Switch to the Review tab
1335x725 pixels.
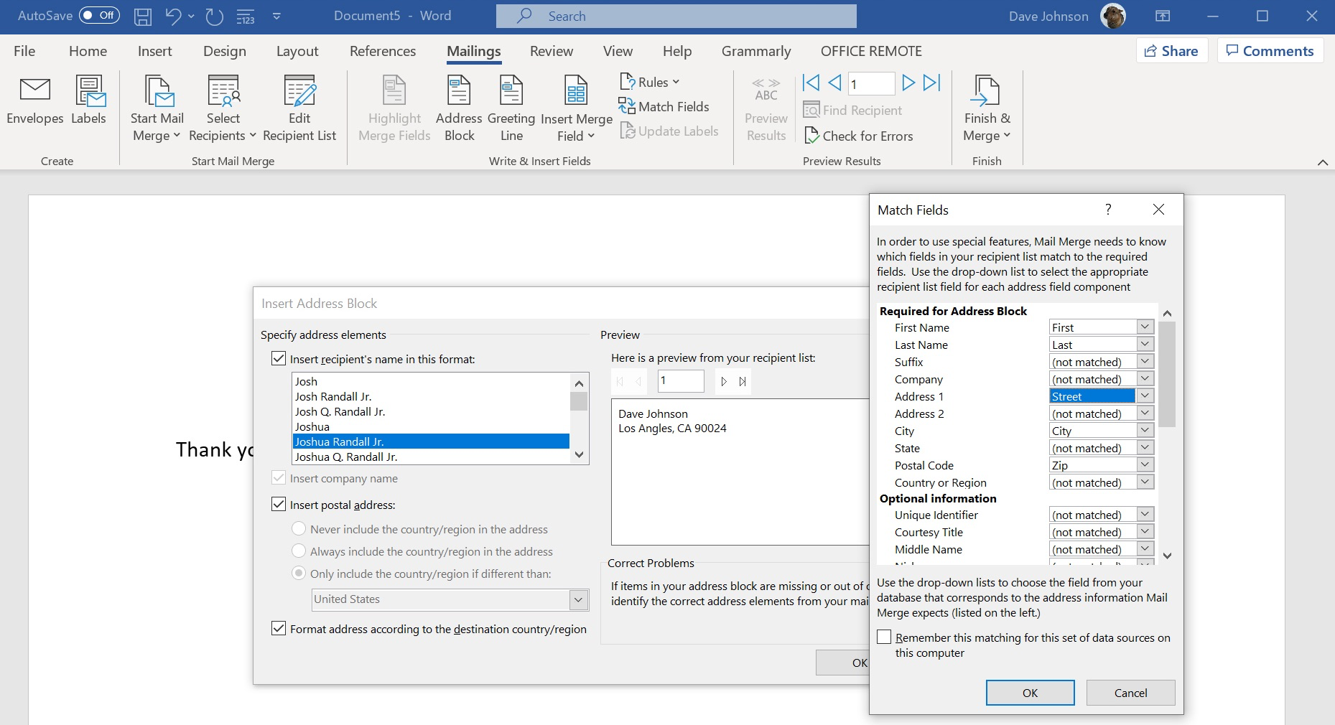(x=552, y=51)
